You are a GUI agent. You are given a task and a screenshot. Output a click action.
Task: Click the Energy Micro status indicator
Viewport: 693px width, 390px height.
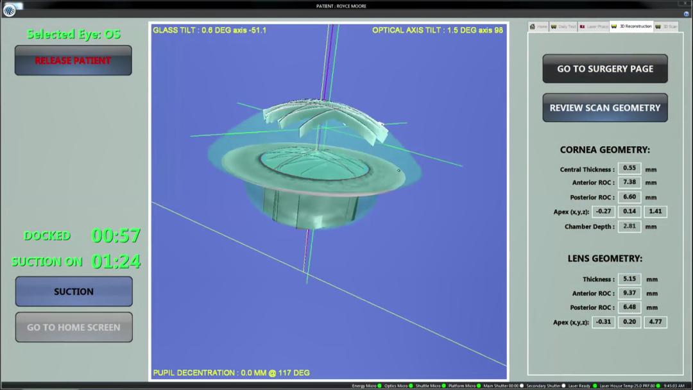(x=379, y=386)
